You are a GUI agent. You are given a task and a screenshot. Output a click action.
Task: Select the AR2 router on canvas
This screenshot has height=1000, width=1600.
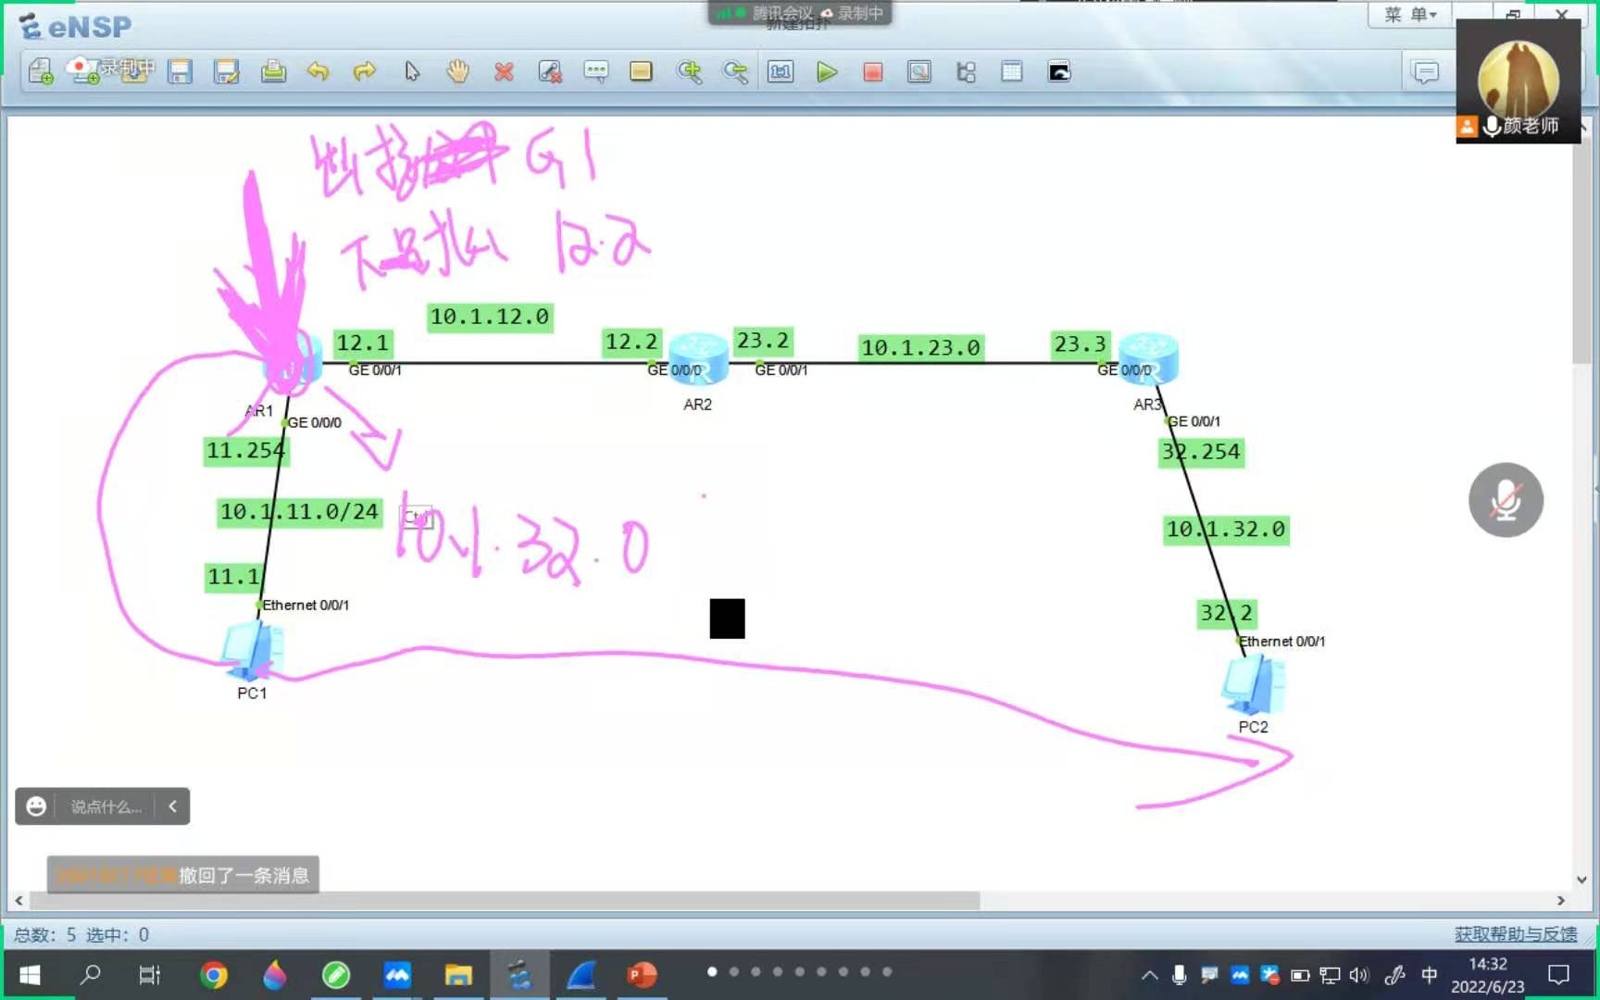(x=699, y=360)
